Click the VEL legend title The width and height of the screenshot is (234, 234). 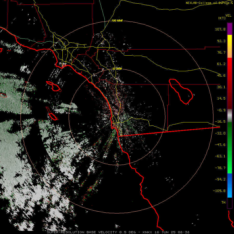(228, 16)
